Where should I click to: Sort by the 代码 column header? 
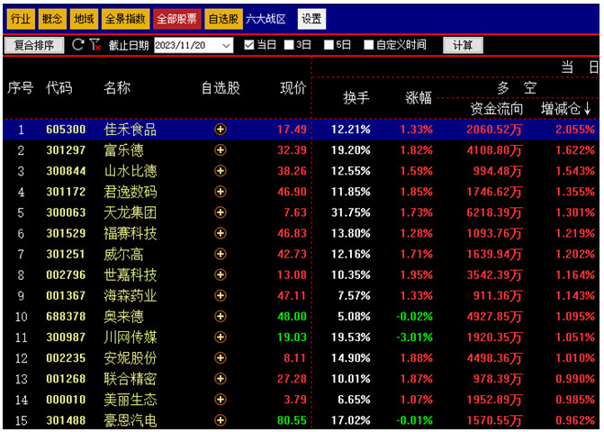59,88
